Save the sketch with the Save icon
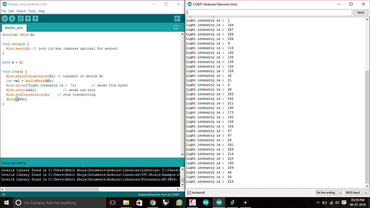The width and height of the screenshot is (370, 208). [x=35, y=19]
